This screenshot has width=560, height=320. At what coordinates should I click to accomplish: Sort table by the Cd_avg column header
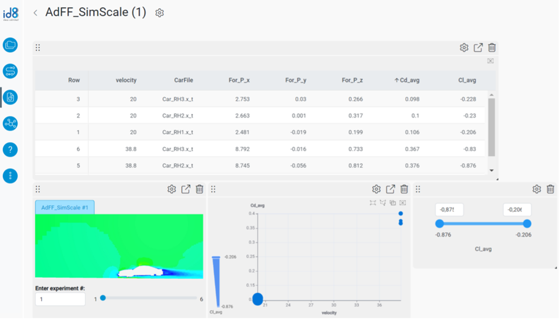[x=407, y=80]
